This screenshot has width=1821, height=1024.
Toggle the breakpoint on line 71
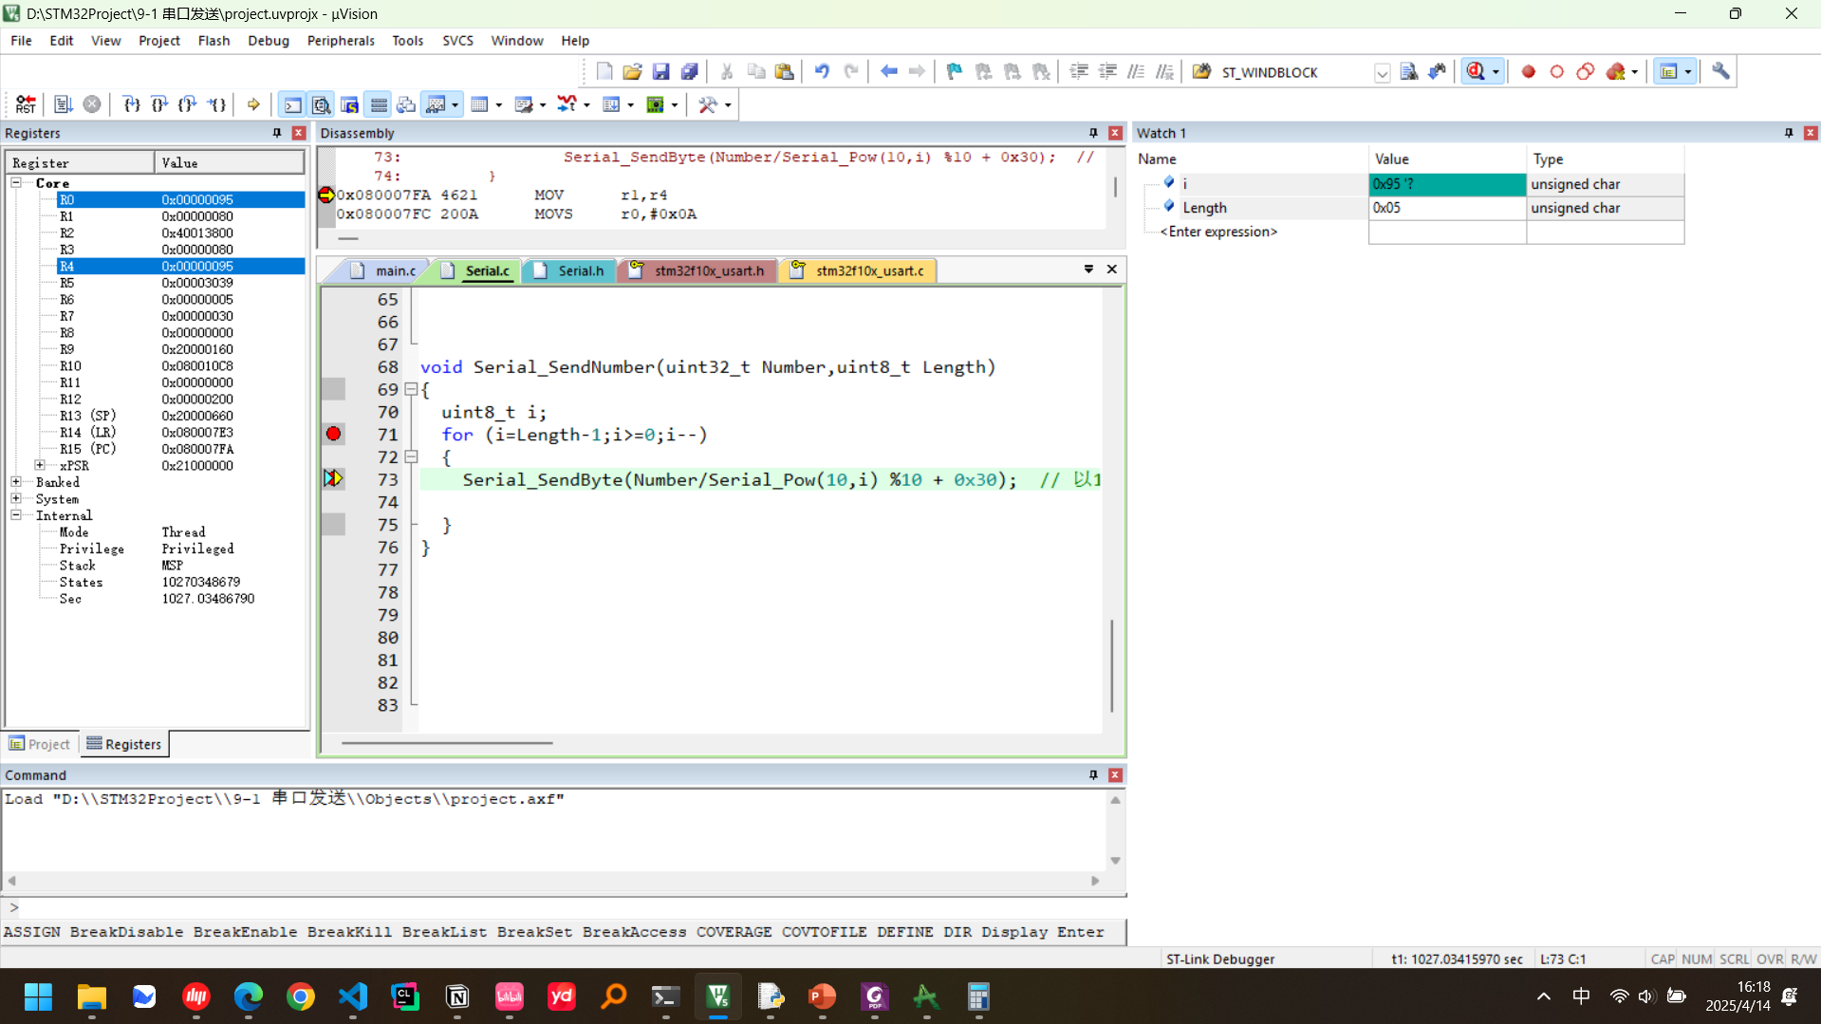pyautogui.click(x=333, y=435)
